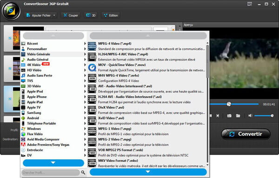Choose the Vidéo Générale category
The width and height of the screenshot is (279, 178).
53,54
